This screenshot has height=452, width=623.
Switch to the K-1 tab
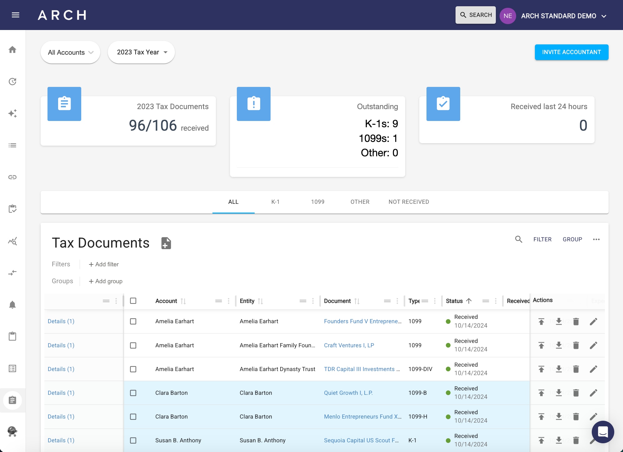click(x=275, y=202)
